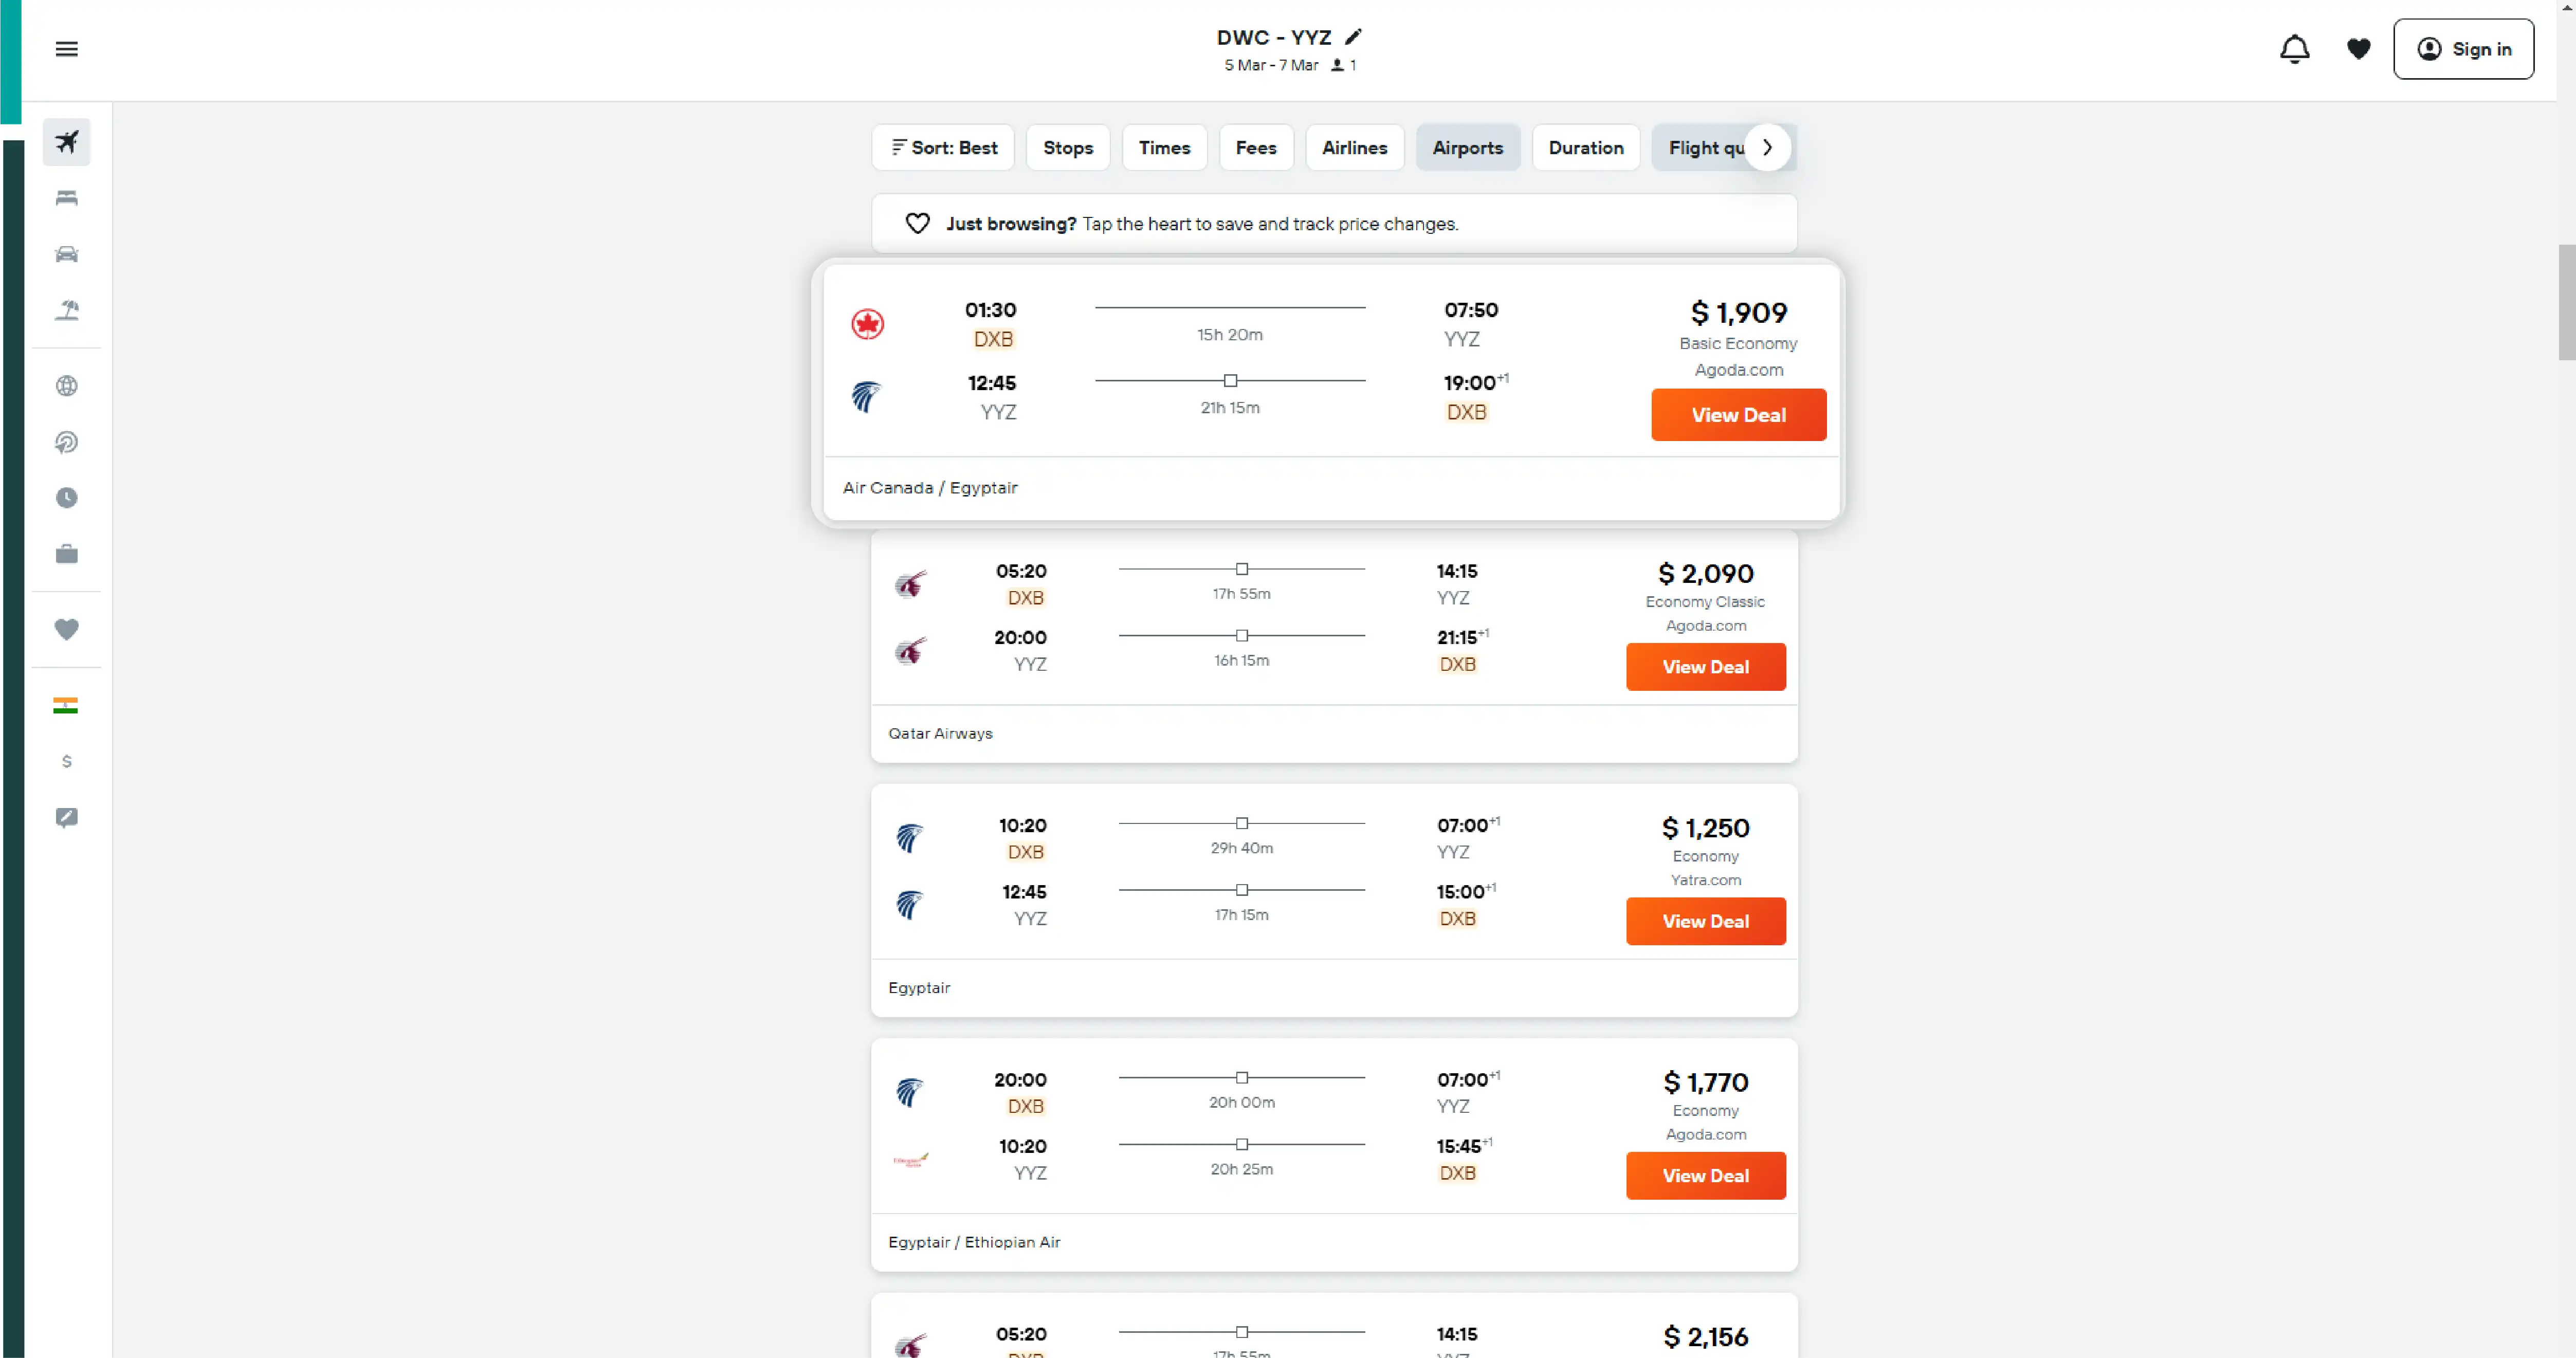This screenshot has height=1358, width=2576.
Task: Open Business travel via the briefcase icon
Action: (x=66, y=553)
